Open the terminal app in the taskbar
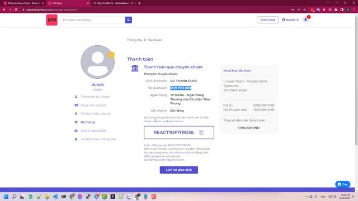Viewport: 358px width, 201px height. (63, 197)
